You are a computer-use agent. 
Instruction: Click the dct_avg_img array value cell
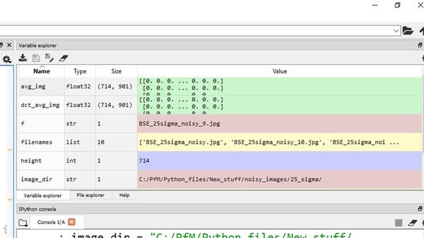(x=280, y=105)
